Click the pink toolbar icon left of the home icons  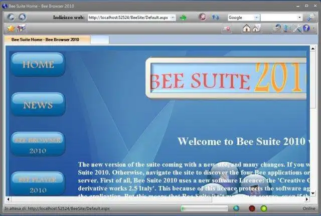[227, 29]
